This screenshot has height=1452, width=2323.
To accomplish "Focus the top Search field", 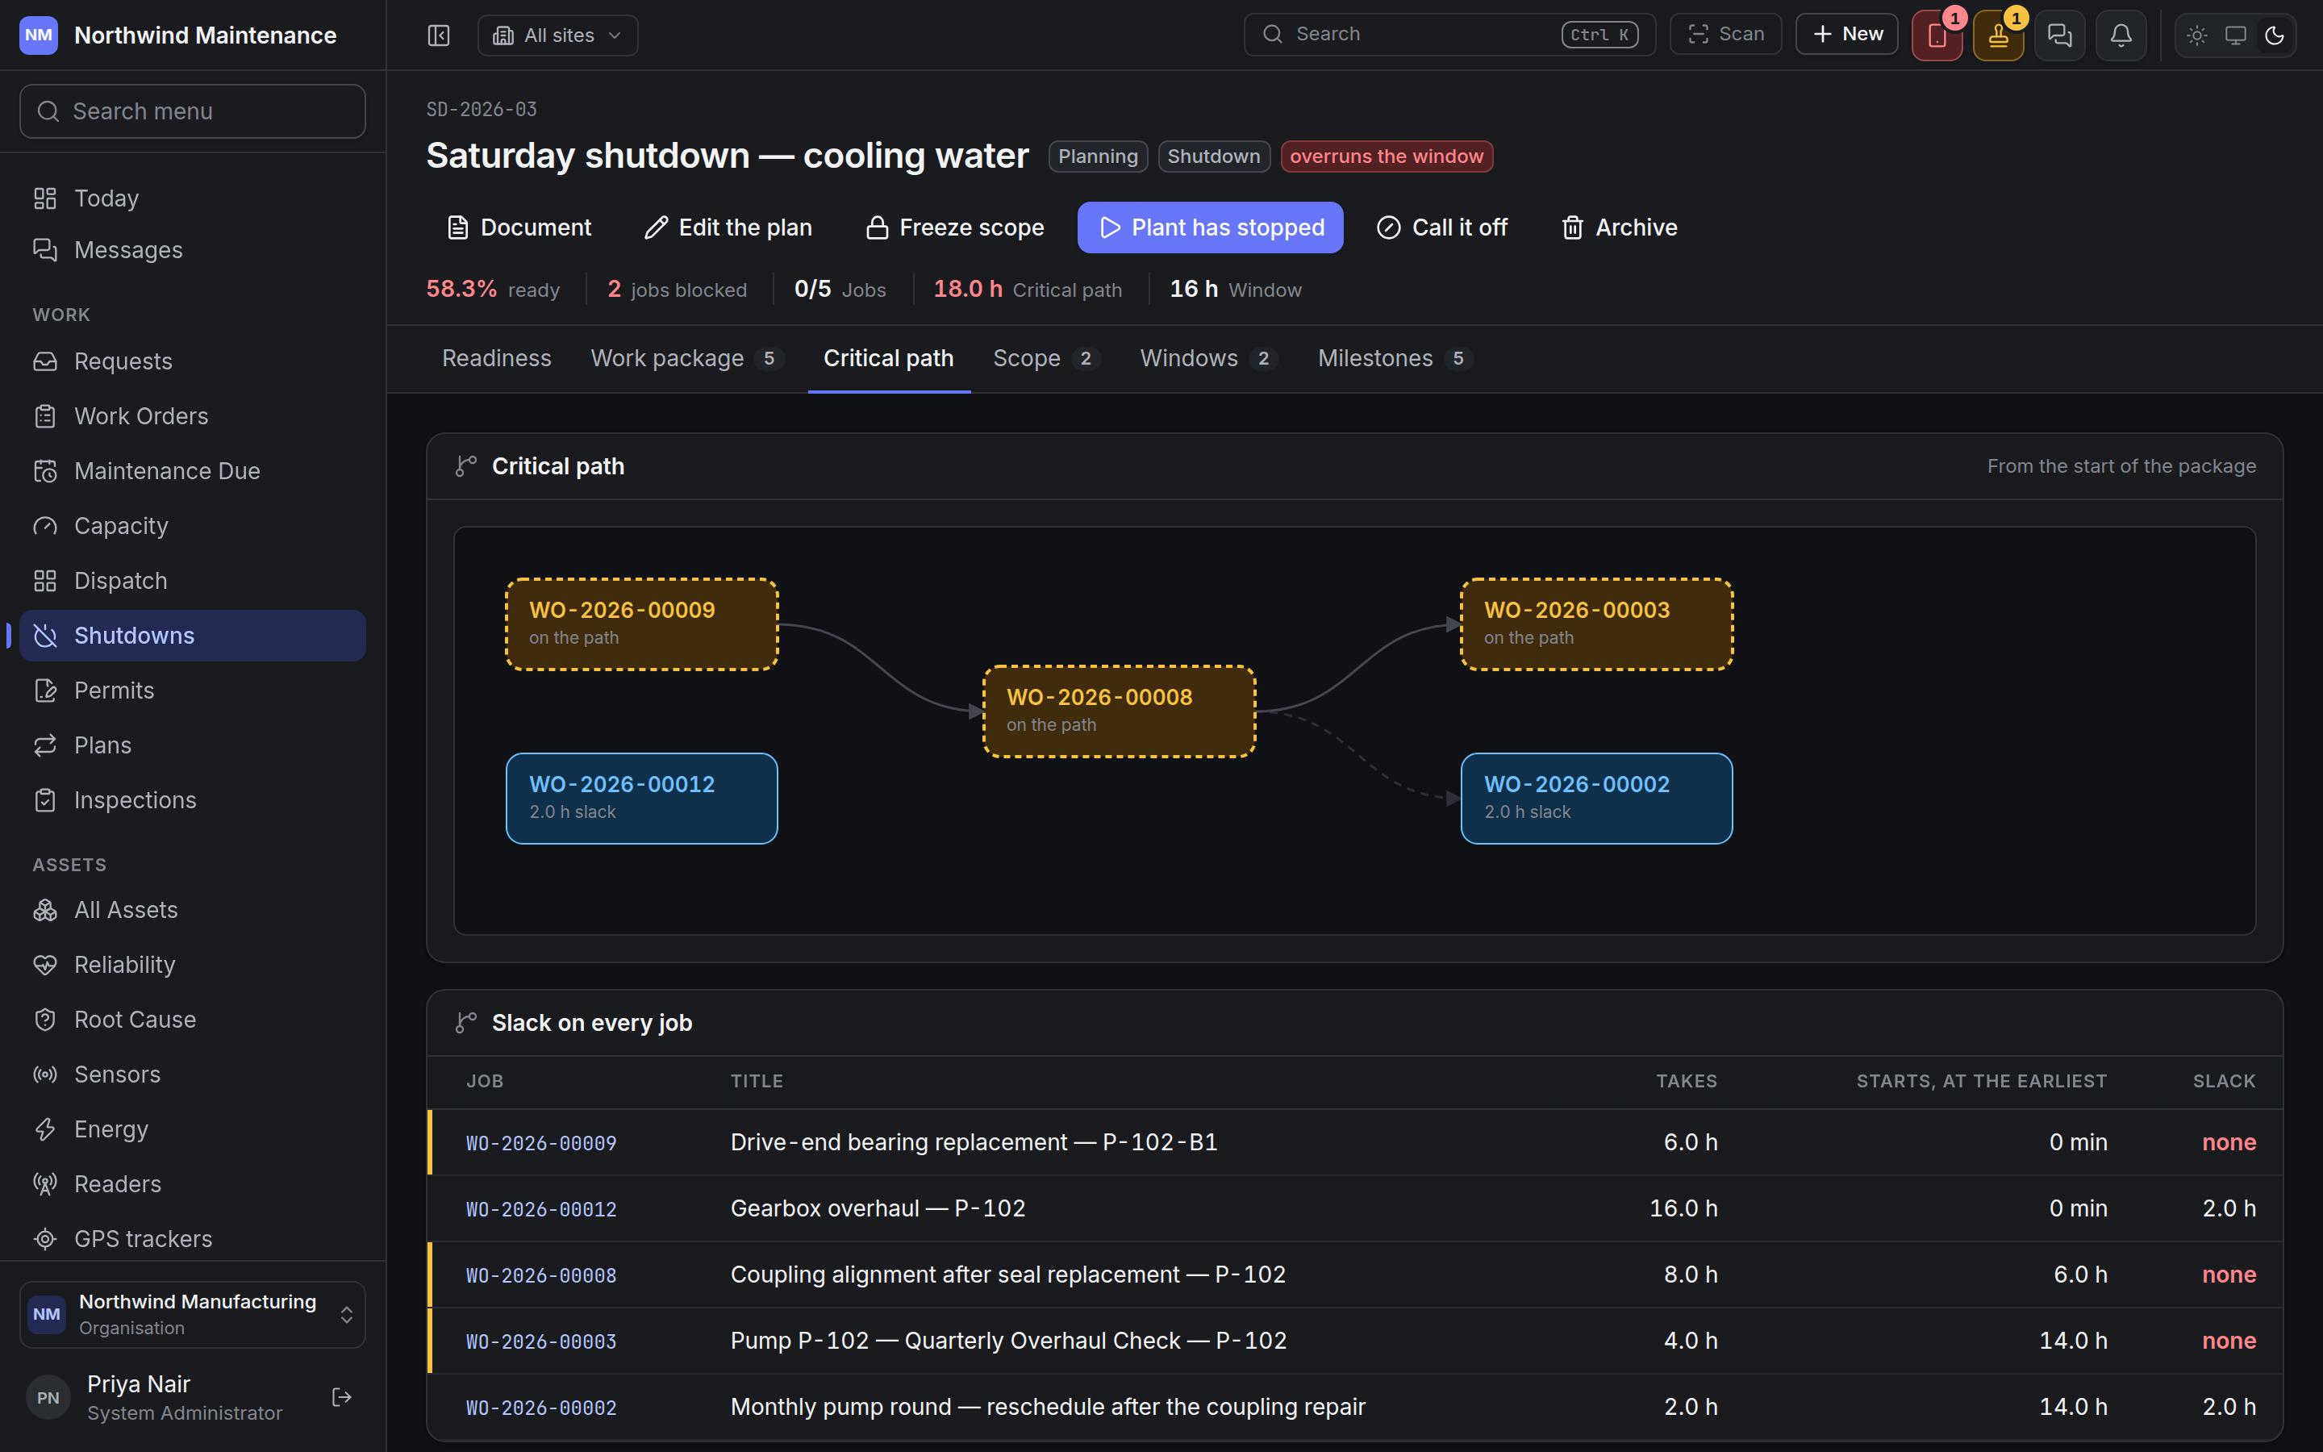I will coord(1449,35).
